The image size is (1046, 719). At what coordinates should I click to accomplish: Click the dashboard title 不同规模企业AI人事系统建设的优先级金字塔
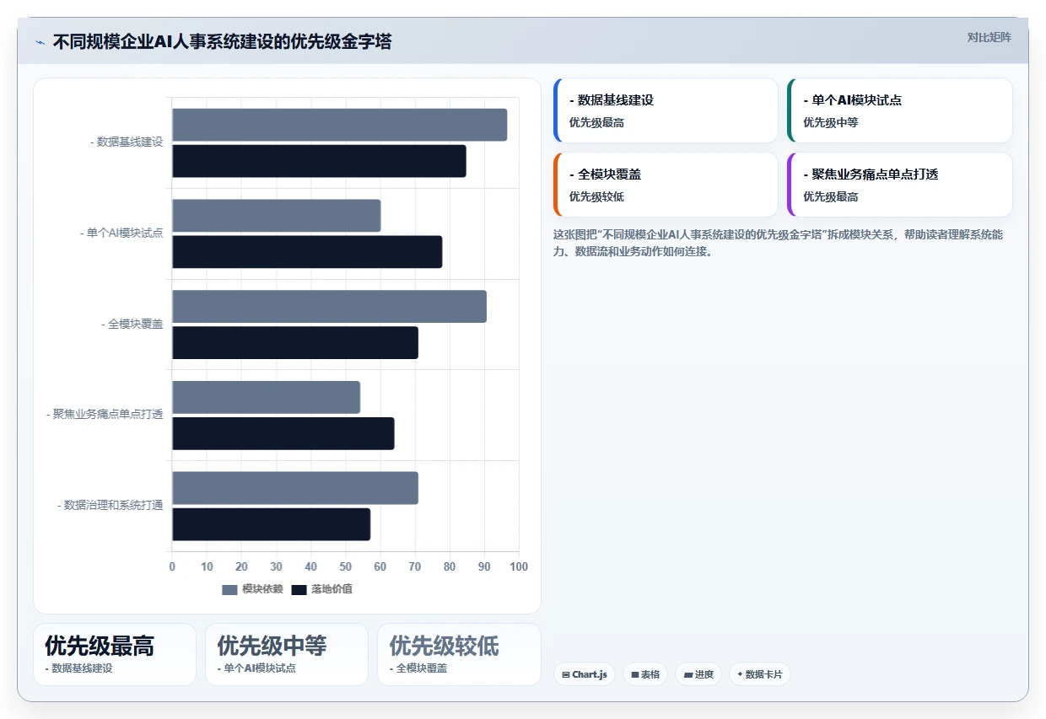pos(222,41)
